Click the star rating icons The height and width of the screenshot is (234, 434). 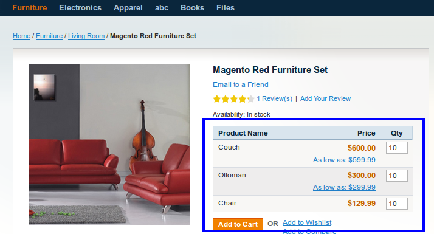tap(233, 99)
